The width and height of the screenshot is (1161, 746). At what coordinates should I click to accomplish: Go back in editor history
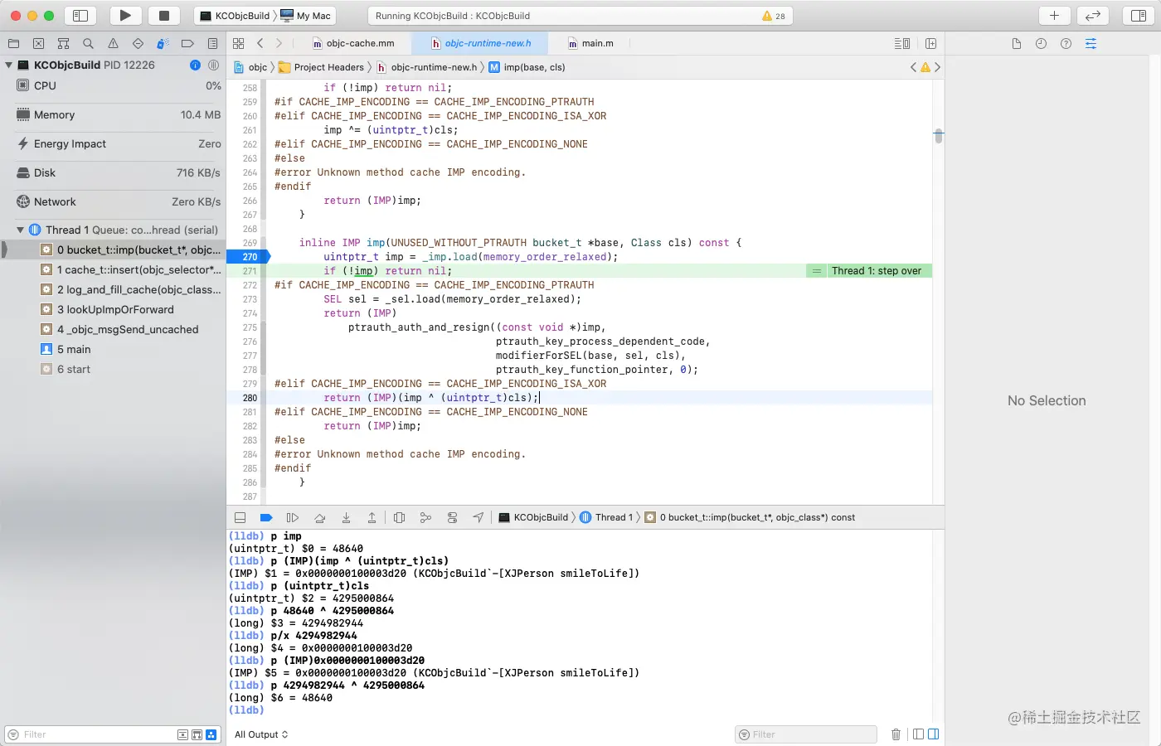[260, 43]
